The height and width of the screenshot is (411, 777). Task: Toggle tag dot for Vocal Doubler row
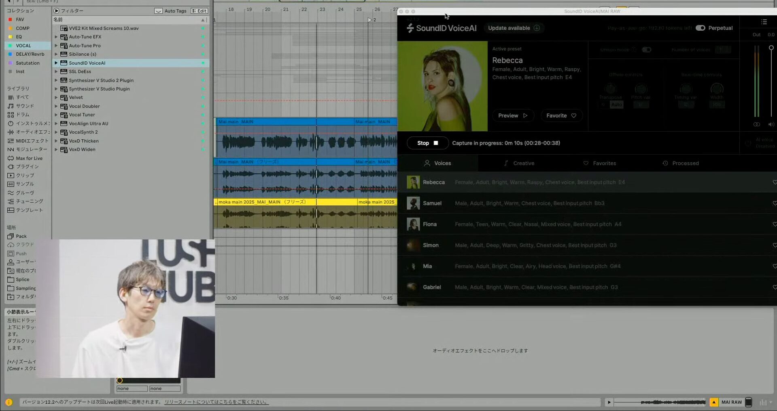click(x=203, y=106)
